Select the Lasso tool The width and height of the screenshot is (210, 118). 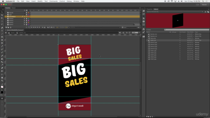point(2,24)
